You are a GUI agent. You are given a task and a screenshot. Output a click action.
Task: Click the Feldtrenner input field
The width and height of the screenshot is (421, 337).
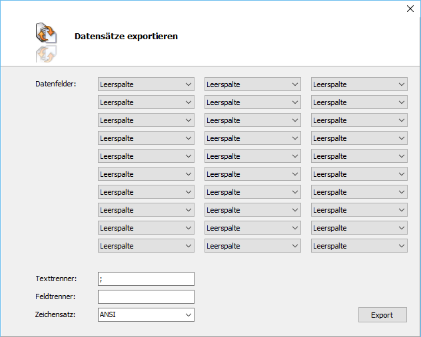pyautogui.click(x=146, y=296)
